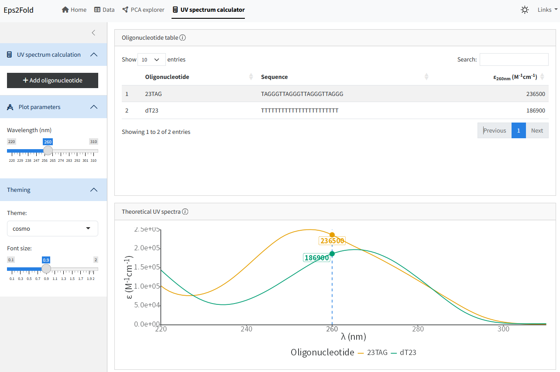Viewport: 560px width, 372px height.
Task: Click the Add oligonucleotide button
Action: [x=52, y=80]
